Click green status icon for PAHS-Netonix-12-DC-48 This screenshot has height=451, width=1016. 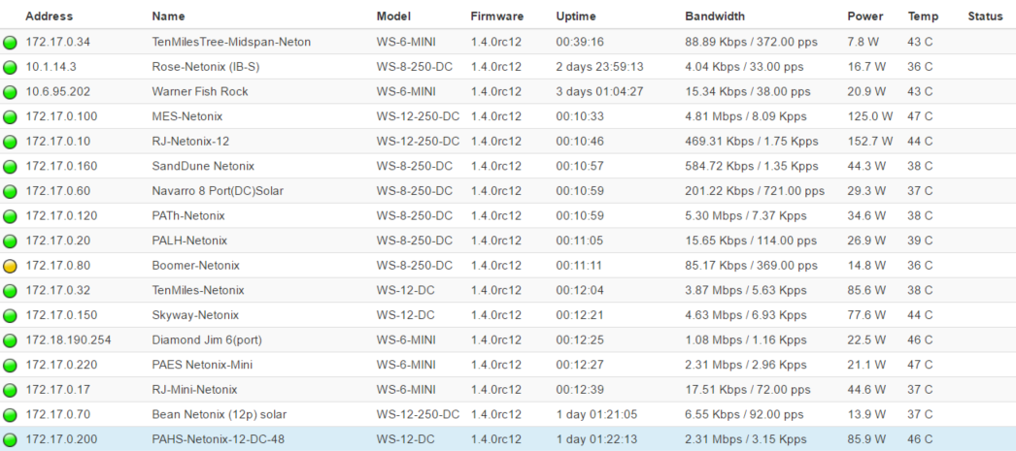pyautogui.click(x=11, y=439)
